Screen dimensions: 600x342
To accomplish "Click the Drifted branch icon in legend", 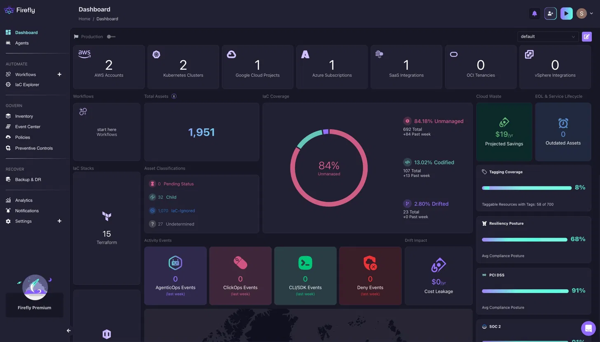I will 407,204.
